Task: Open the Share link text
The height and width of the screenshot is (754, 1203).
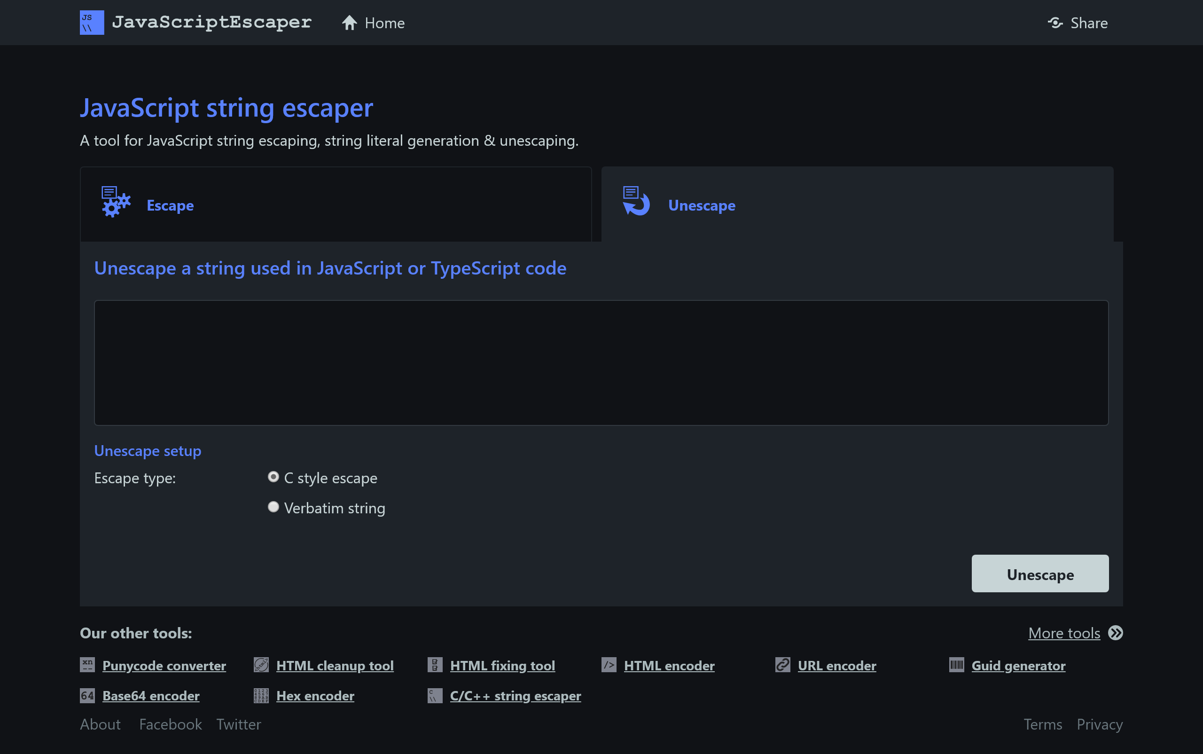Action: coord(1089,23)
